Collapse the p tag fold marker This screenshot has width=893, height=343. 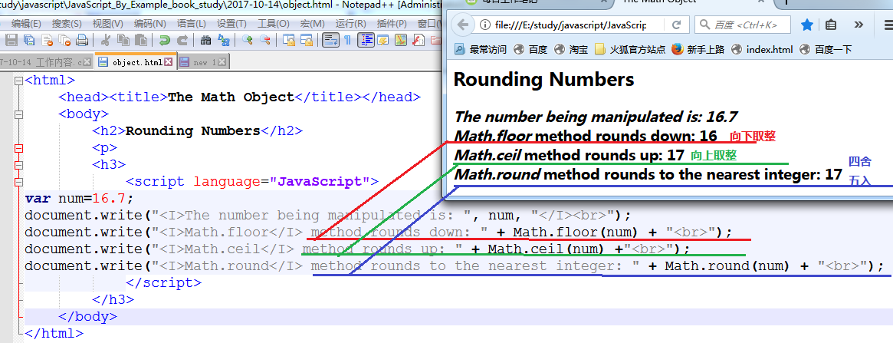tap(19, 148)
